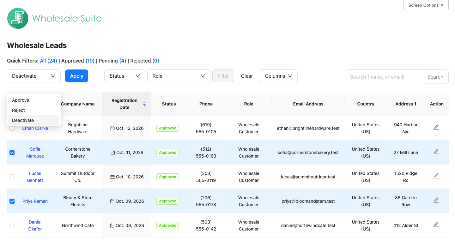
Task: Edit Ethan Clarke's lead with pencil icon
Action: pos(436,127)
